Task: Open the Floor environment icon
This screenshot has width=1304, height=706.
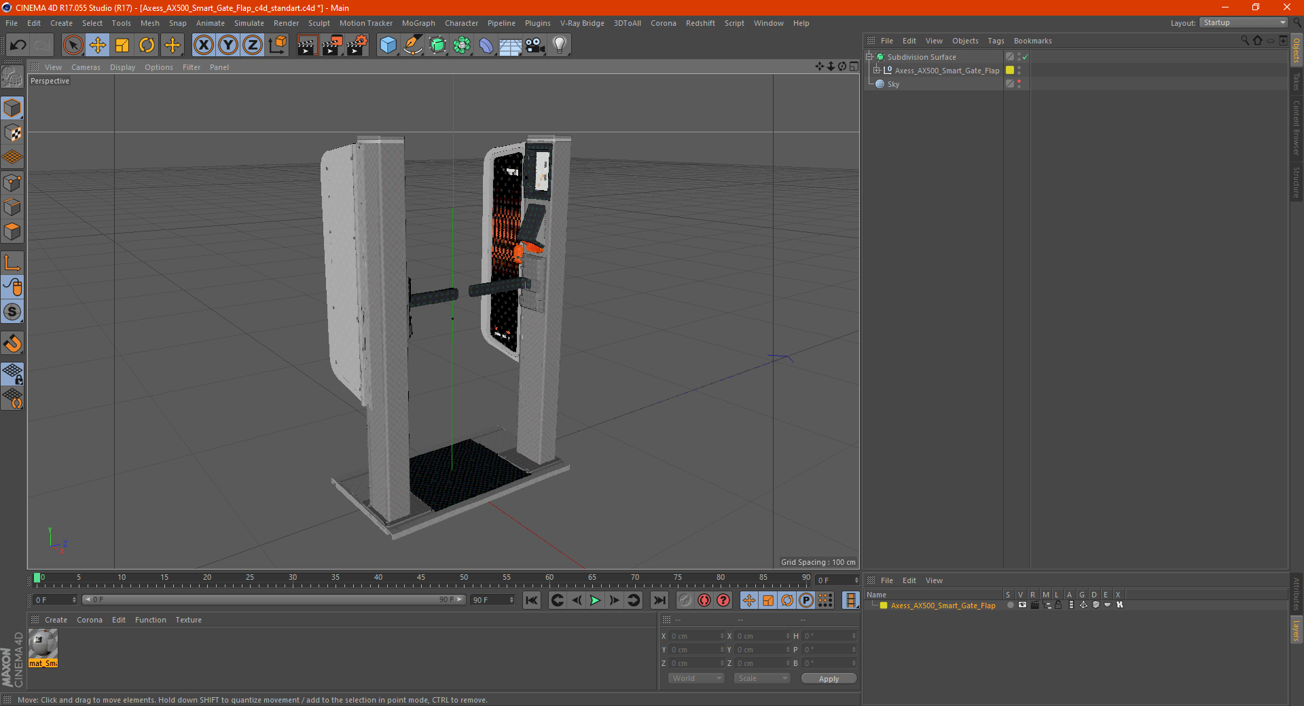Action: pyautogui.click(x=511, y=45)
